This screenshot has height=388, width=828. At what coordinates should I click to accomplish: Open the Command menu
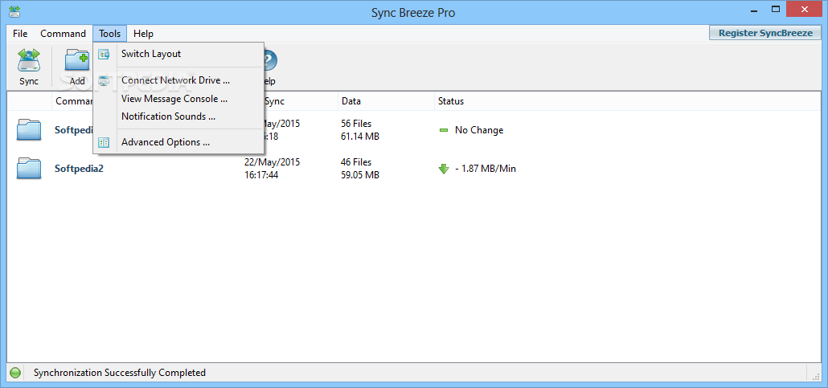pos(63,34)
